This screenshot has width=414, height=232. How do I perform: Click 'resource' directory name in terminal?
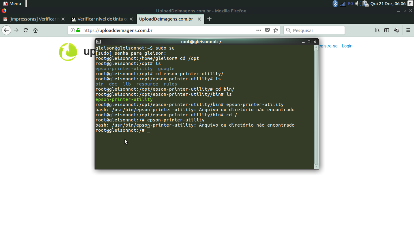(x=147, y=84)
